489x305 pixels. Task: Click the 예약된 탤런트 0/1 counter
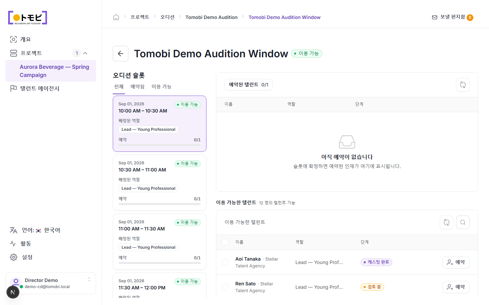249,85
